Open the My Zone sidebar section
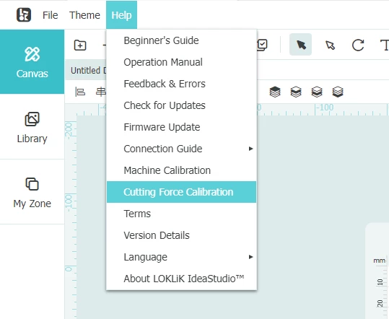Viewport: 389px width, 319px height. coord(32,192)
